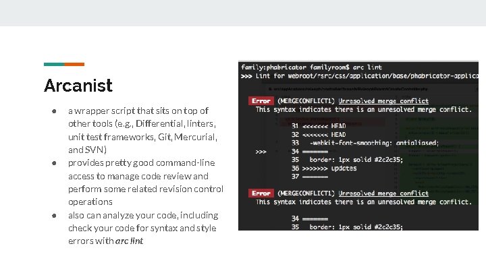
Task: Click the terminal screenshot image
Action: [x=358, y=146]
